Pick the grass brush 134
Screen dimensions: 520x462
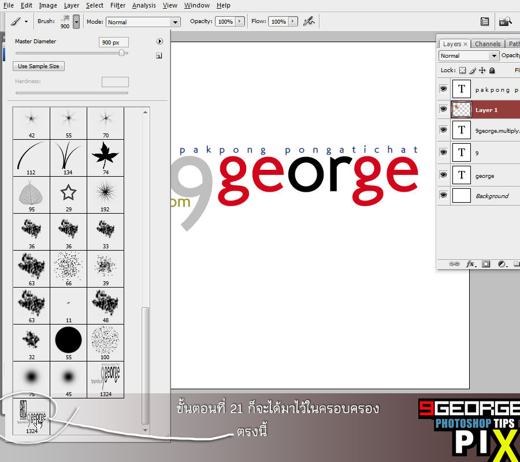coord(68,158)
